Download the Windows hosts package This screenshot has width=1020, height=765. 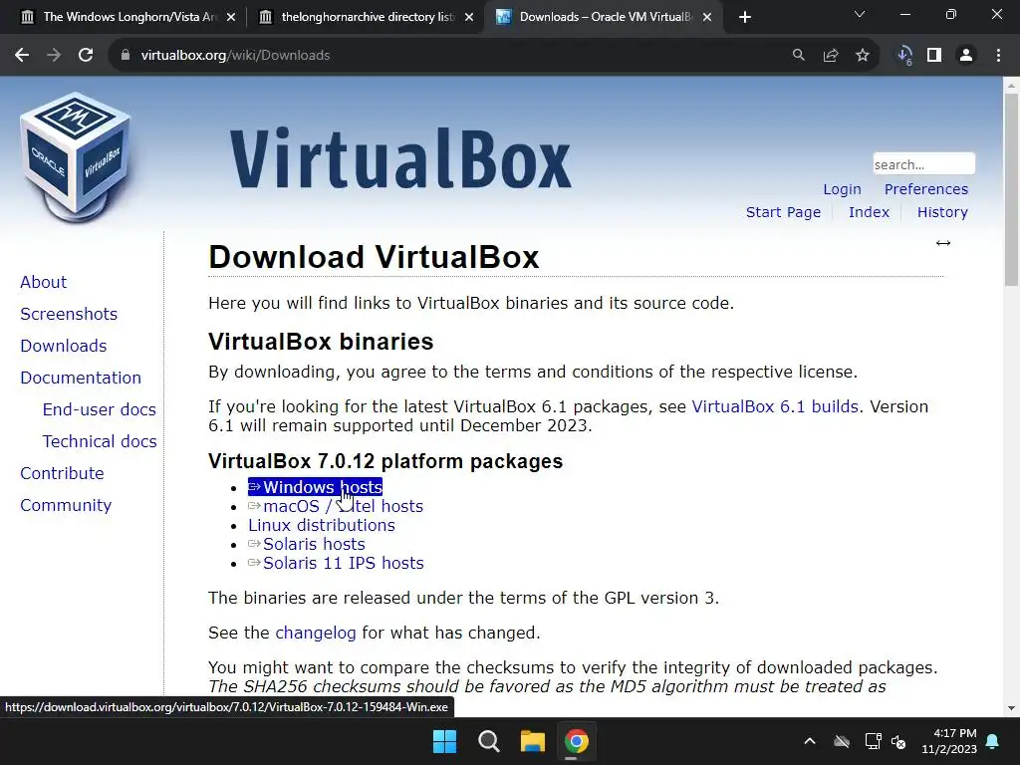coord(316,487)
